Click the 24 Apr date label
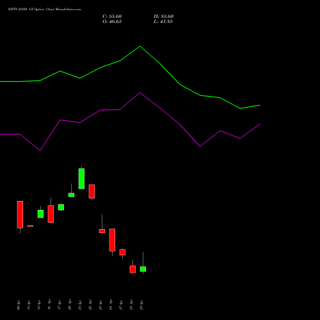 (111, 305)
